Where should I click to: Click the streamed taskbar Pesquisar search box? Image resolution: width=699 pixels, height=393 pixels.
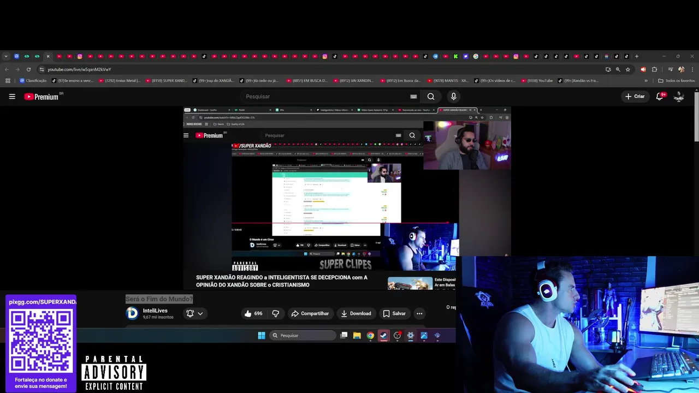303,336
